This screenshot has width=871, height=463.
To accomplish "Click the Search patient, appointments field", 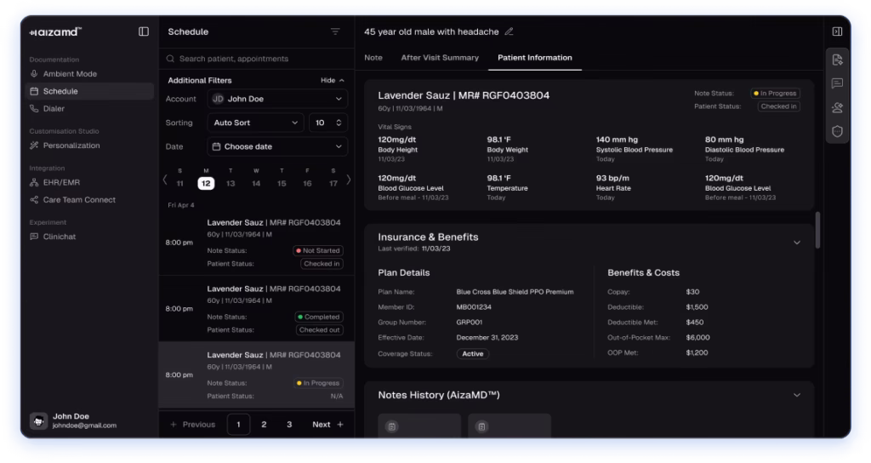I will coord(255,59).
